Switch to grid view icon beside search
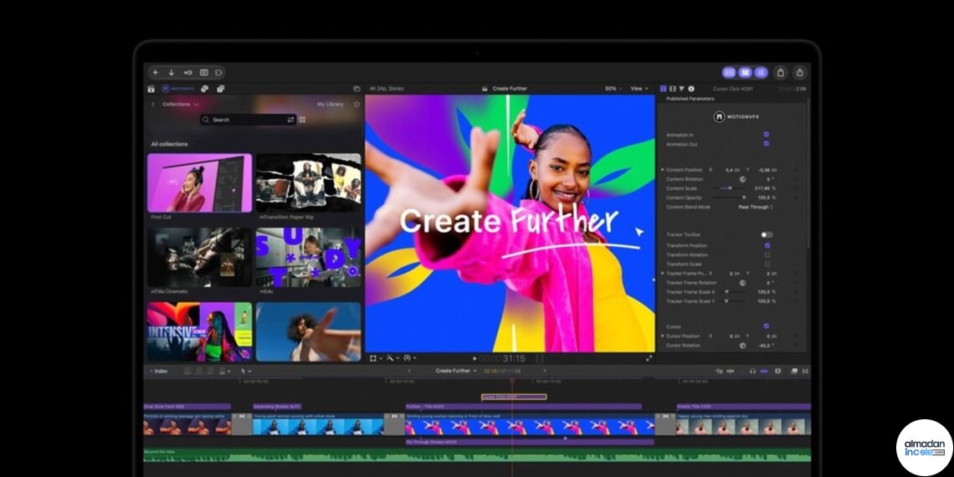Image resolution: width=954 pixels, height=477 pixels. tap(302, 120)
